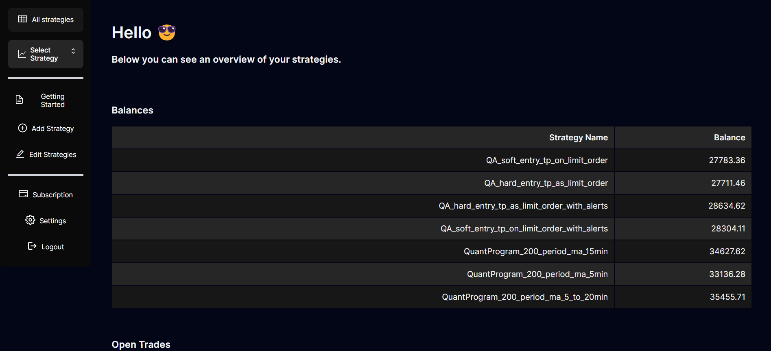Click the Logout arrow icon

[x=32, y=246]
